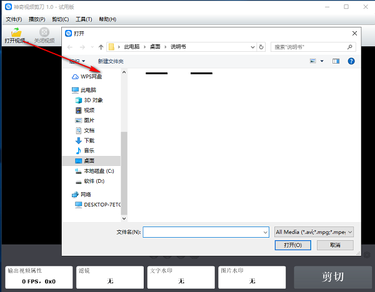Screen dimensions: 375x292
Task: Select 音乐 (Music) in the sidebar
Action: [x=89, y=150]
